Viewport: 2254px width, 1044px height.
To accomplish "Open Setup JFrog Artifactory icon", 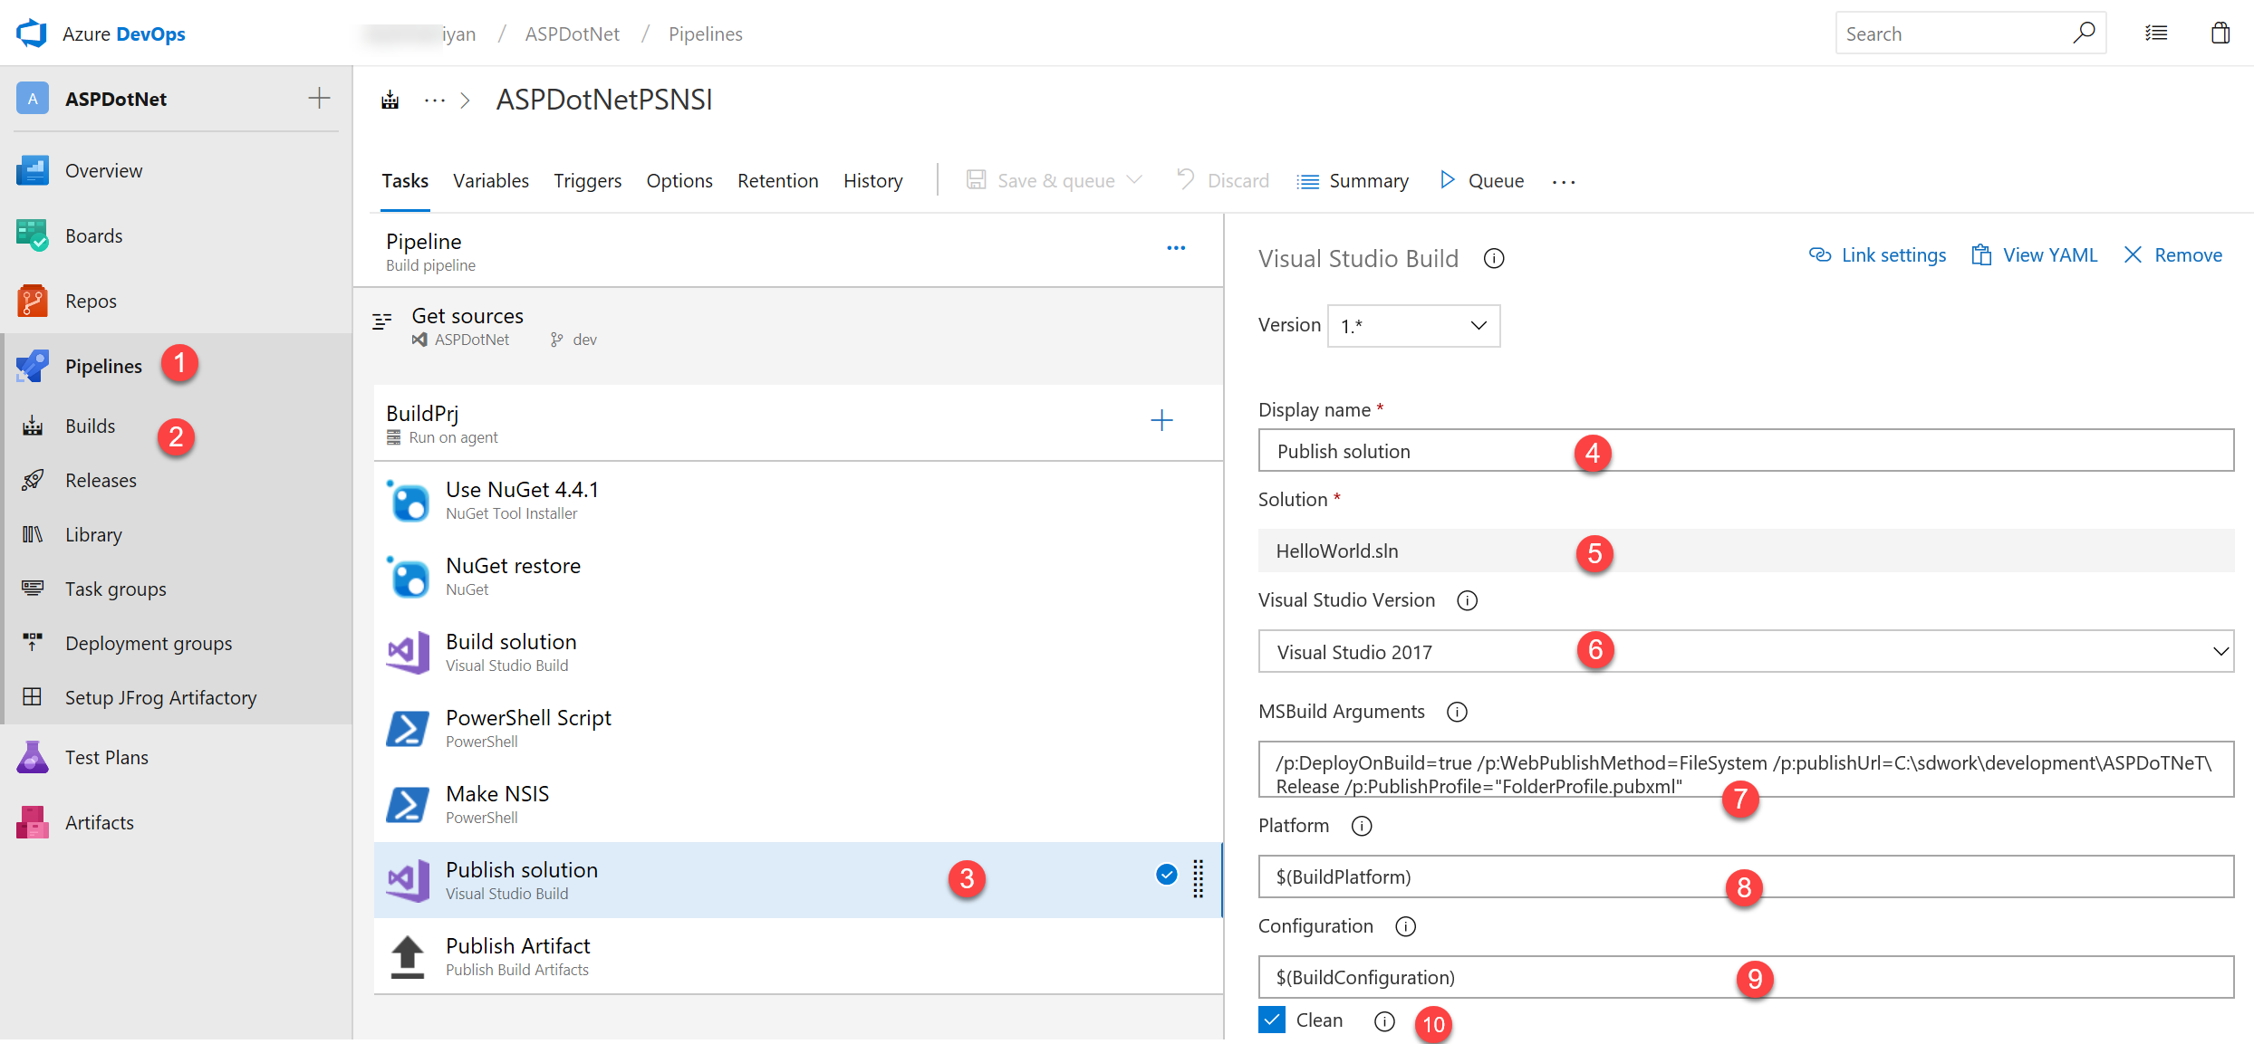I will click(x=33, y=697).
